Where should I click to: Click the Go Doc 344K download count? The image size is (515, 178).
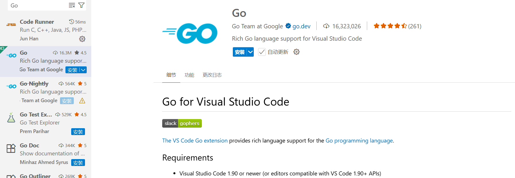pos(70,145)
